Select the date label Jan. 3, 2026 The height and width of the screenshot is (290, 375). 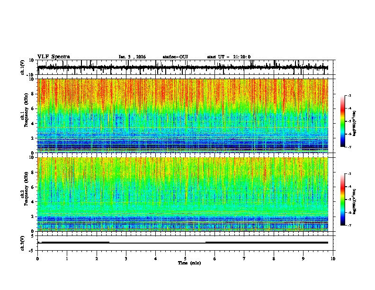[132, 57]
